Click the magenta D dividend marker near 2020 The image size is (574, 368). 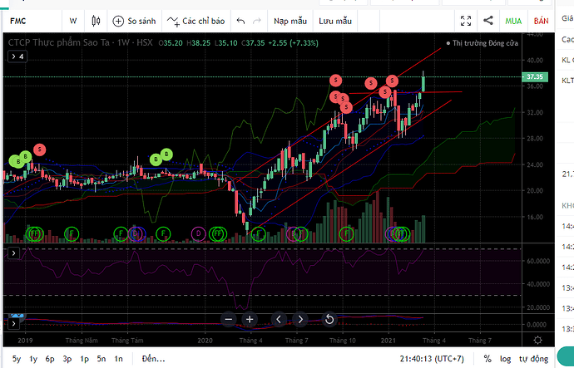click(199, 233)
